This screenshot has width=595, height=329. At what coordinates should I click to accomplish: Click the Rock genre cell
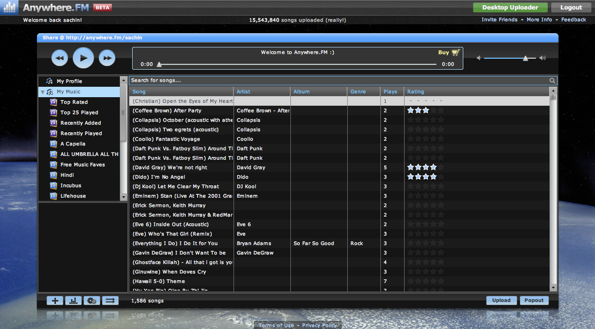coord(364,243)
